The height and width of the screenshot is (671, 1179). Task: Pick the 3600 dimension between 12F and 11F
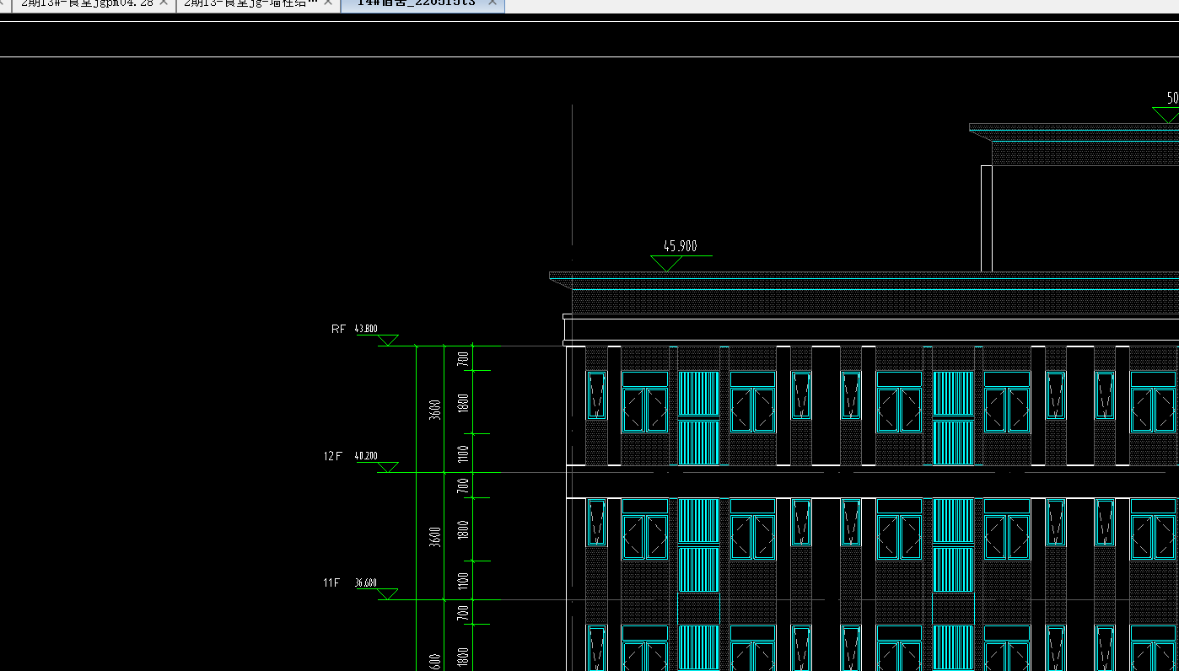coord(435,537)
